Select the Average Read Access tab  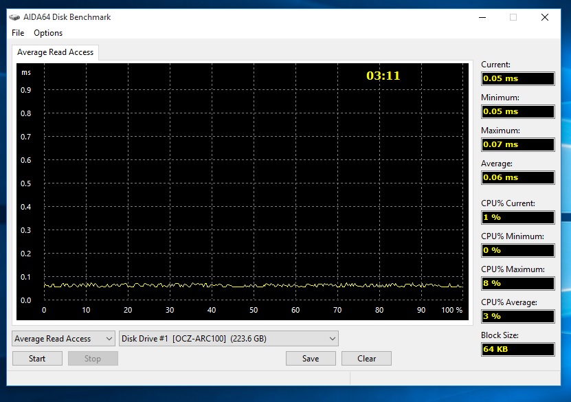tap(55, 52)
